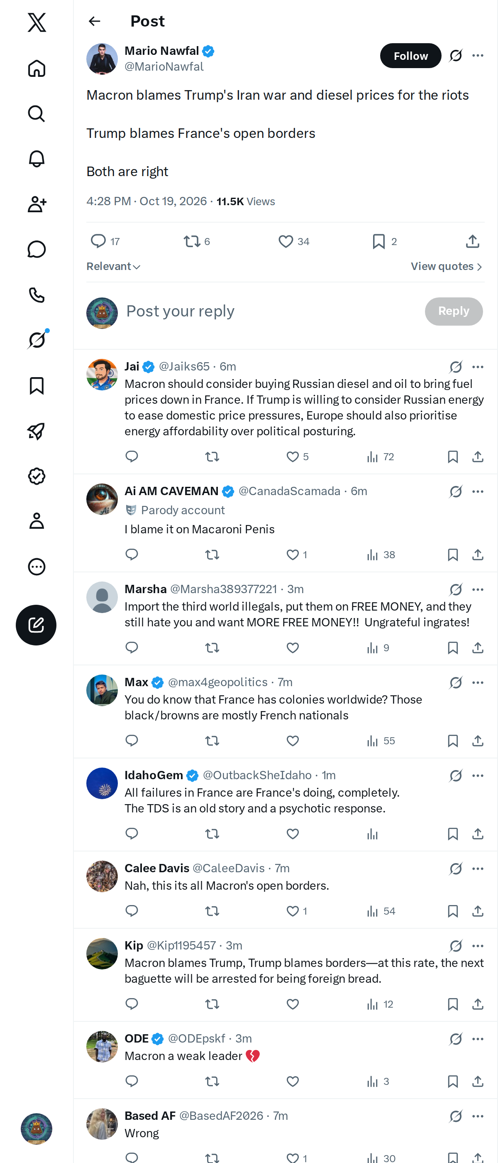Expand the Relevant sort dropdown
Viewport: 498px width, 1163px height.
point(113,266)
